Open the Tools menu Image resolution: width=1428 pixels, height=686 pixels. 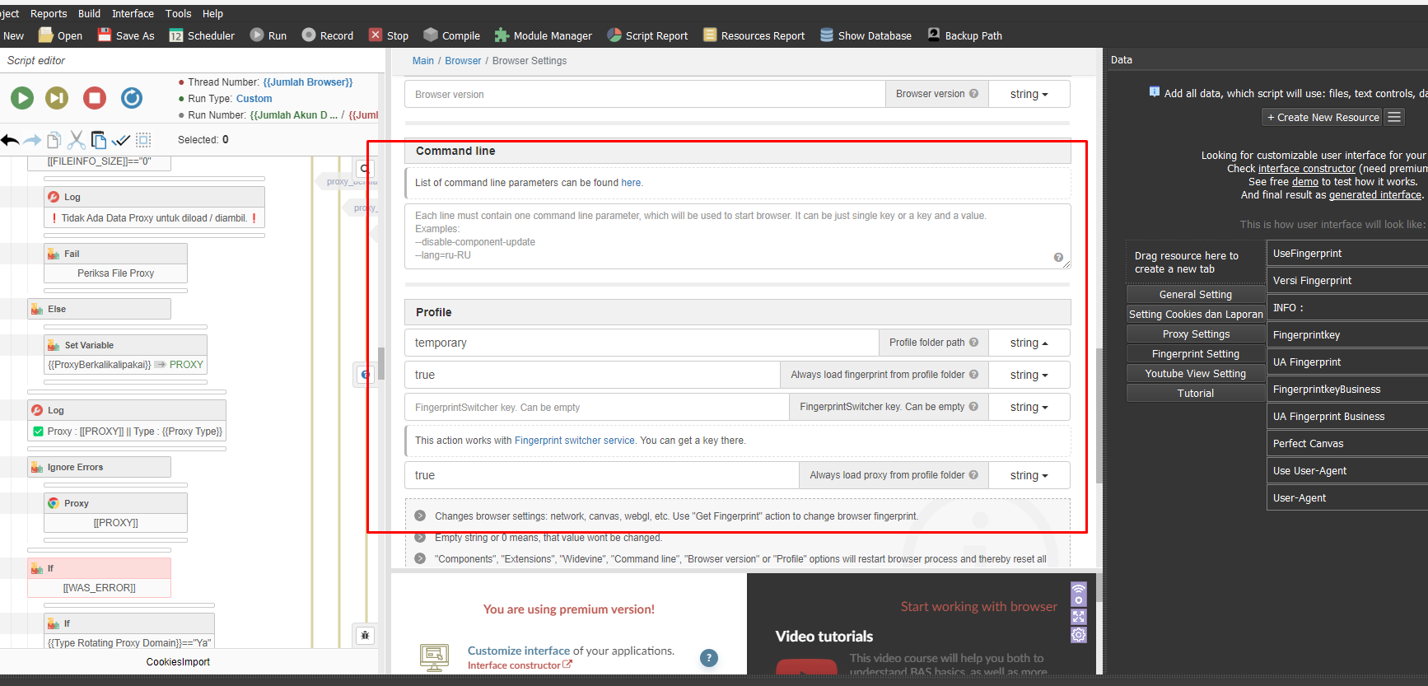(x=178, y=13)
